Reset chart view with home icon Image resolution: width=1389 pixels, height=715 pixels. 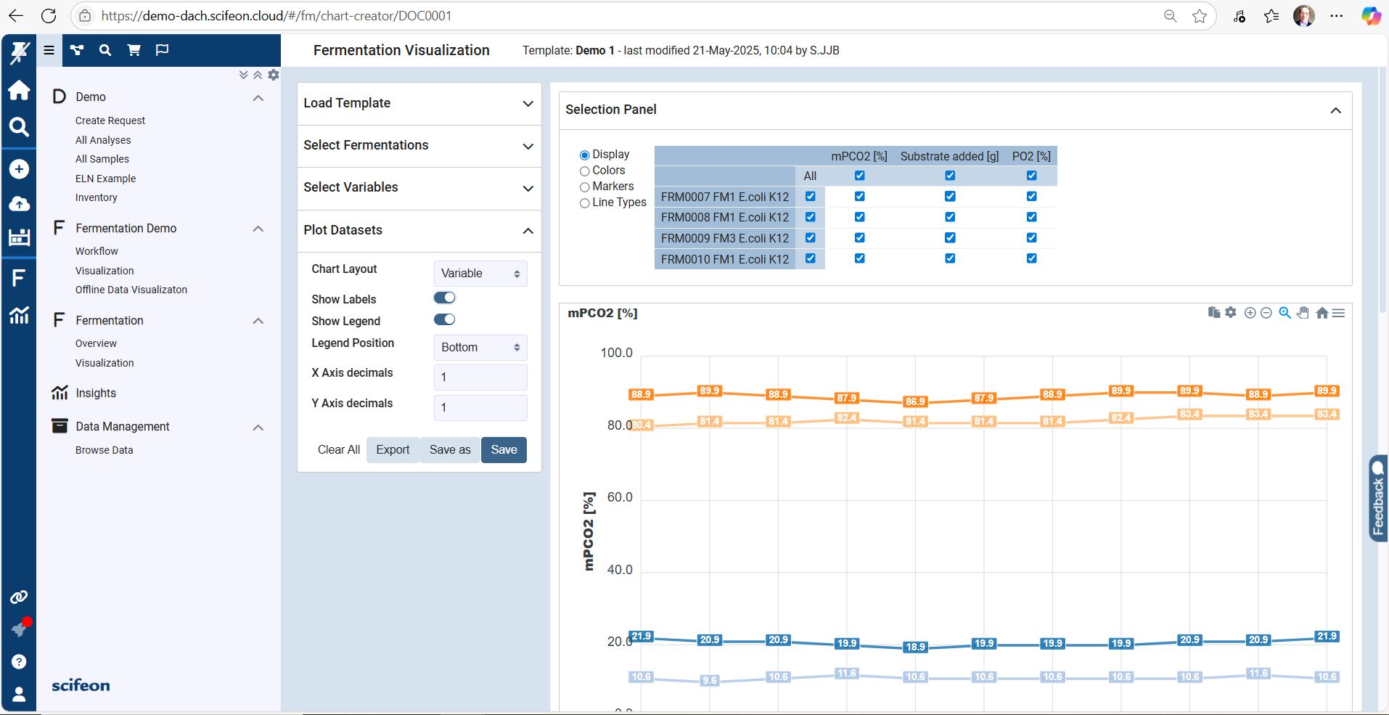tap(1322, 313)
